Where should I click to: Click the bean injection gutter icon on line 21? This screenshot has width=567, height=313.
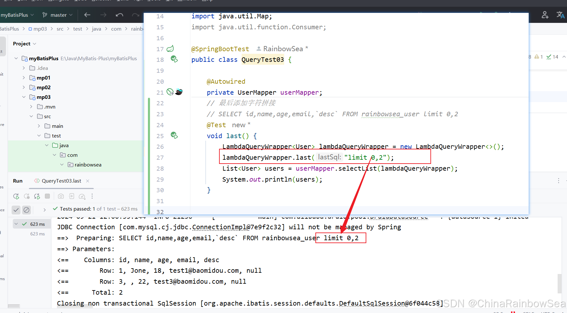(170, 92)
